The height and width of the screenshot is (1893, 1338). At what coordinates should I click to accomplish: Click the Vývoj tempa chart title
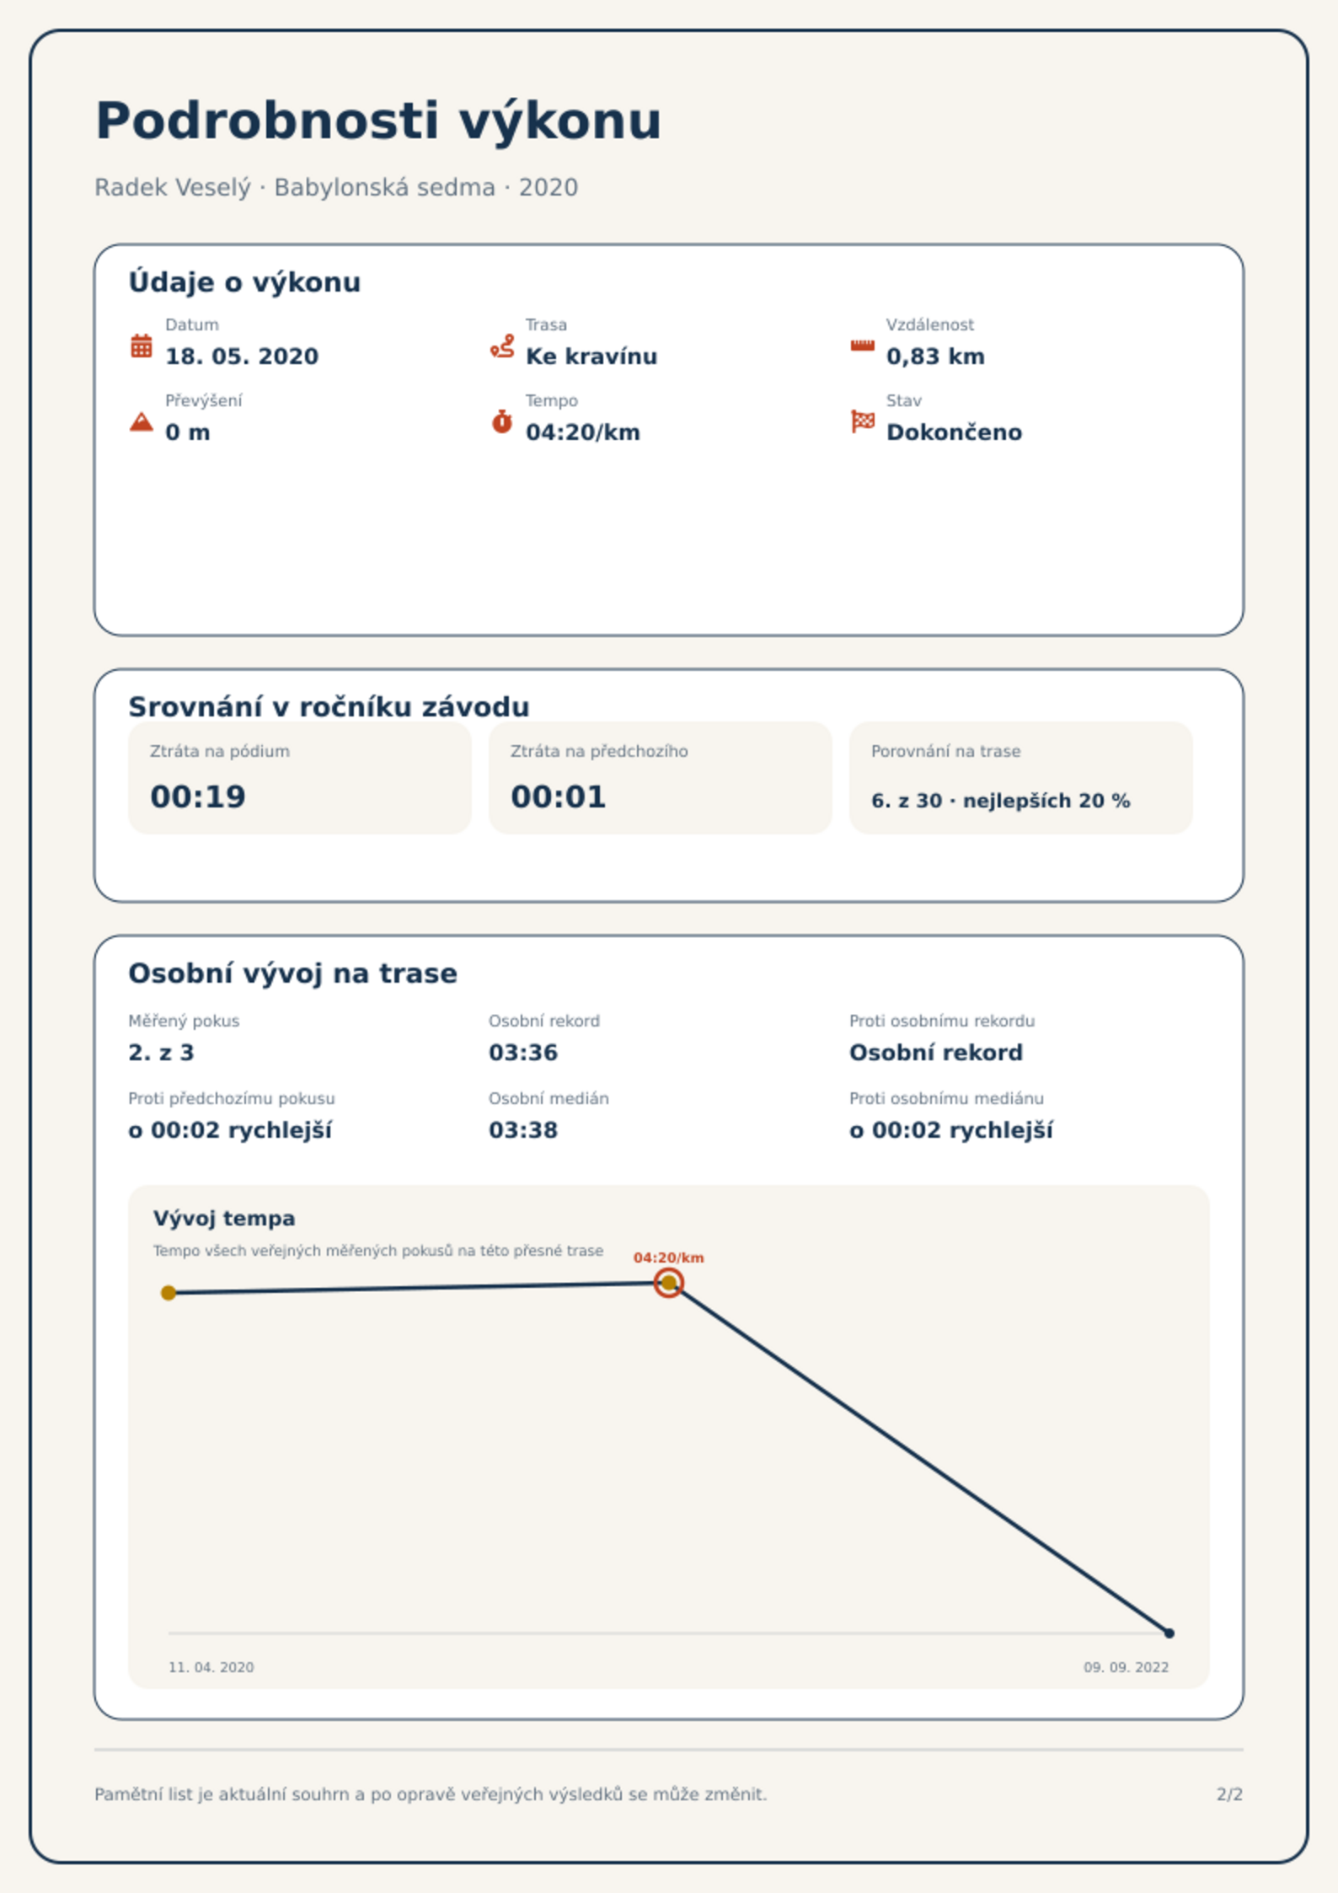pyautogui.click(x=224, y=1219)
